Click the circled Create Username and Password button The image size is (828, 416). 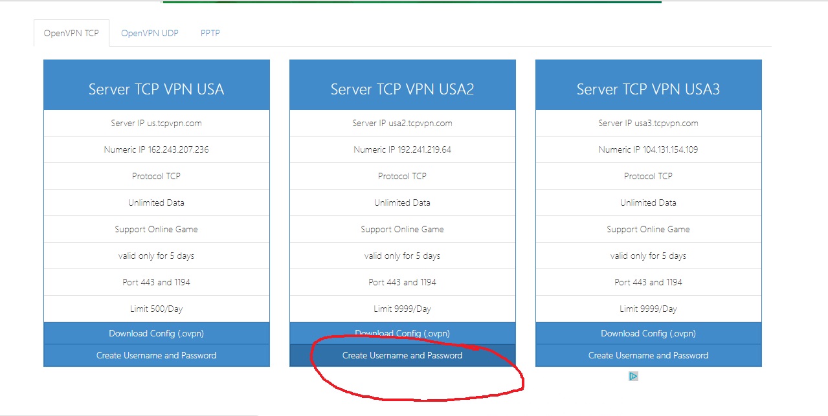[x=402, y=355]
